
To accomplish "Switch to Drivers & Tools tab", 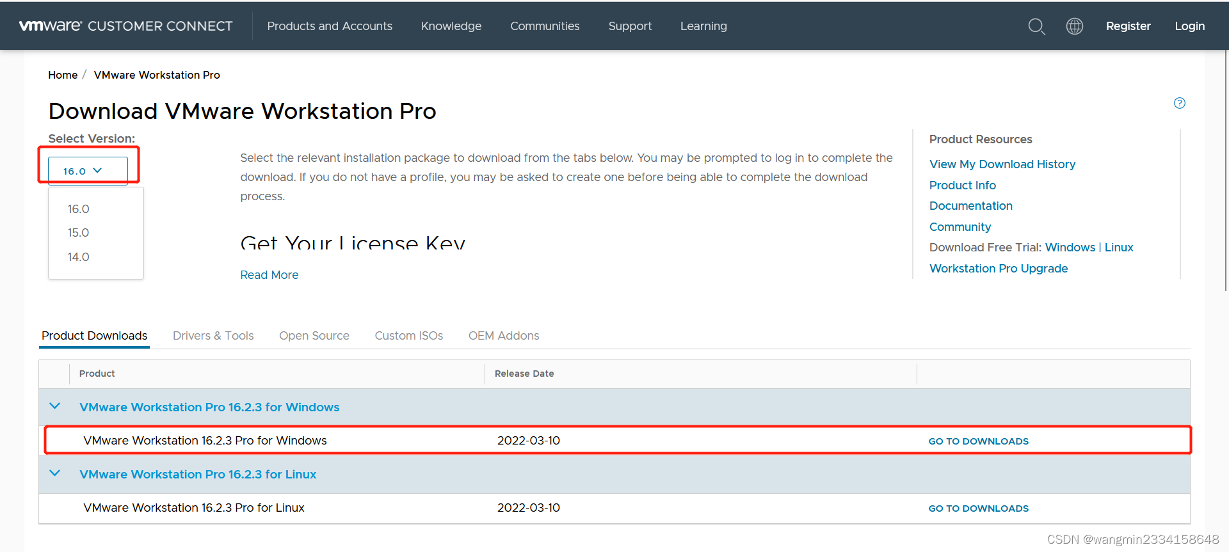I will (213, 336).
